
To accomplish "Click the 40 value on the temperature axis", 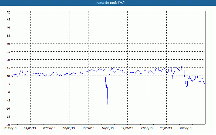I will click(x=8, y=28).
